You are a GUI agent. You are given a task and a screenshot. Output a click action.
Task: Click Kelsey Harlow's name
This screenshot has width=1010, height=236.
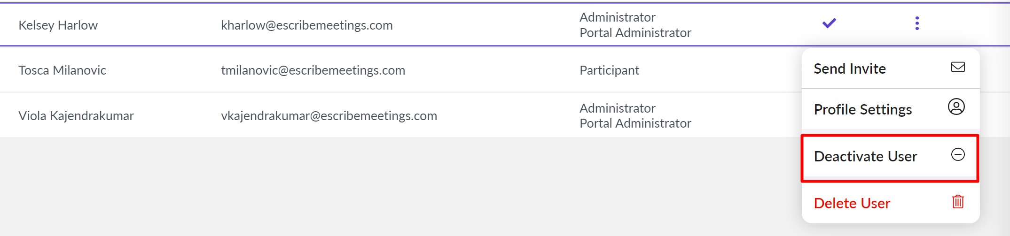pos(58,25)
